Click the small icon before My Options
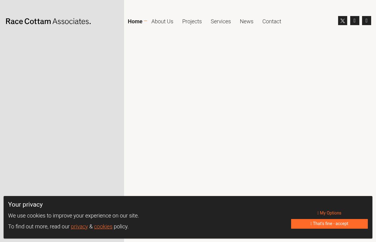Image resolution: width=376 pixels, height=242 pixels. tap(318, 213)
